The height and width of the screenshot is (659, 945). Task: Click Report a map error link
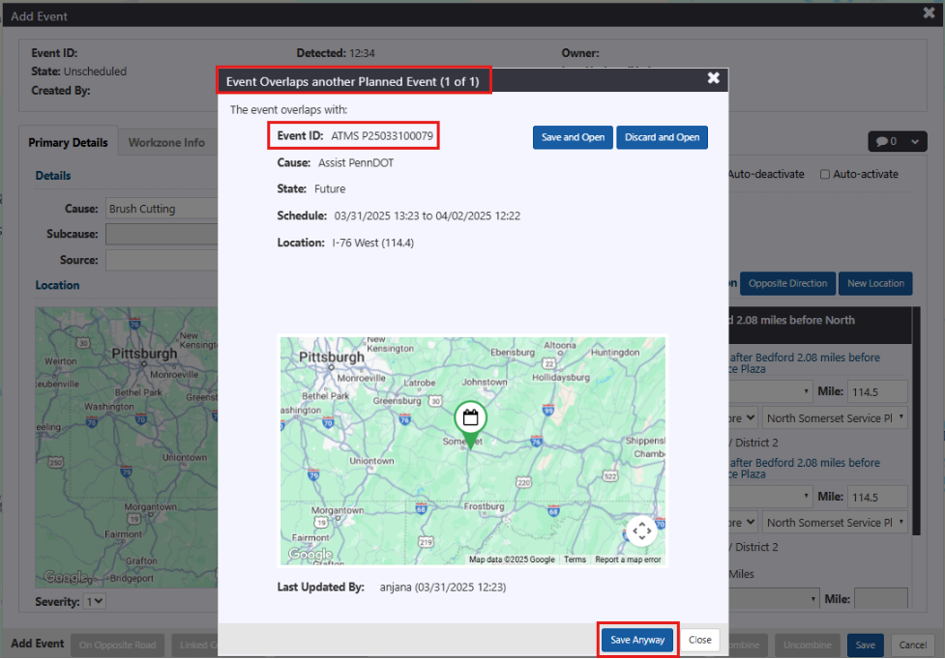point(628,559)
